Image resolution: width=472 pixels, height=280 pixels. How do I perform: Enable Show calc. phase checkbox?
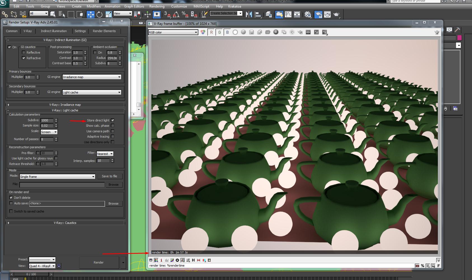(x=112, y=126)
